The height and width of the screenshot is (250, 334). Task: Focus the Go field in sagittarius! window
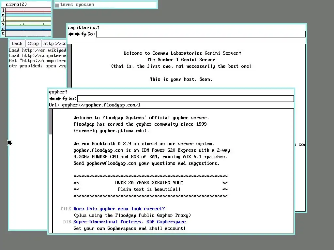201,34
